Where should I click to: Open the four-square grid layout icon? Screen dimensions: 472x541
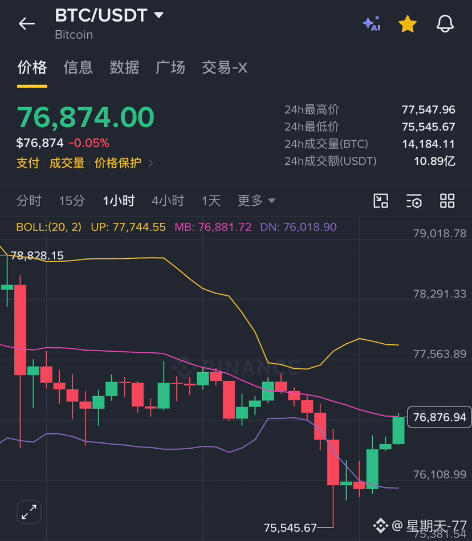tap(447, 201)
